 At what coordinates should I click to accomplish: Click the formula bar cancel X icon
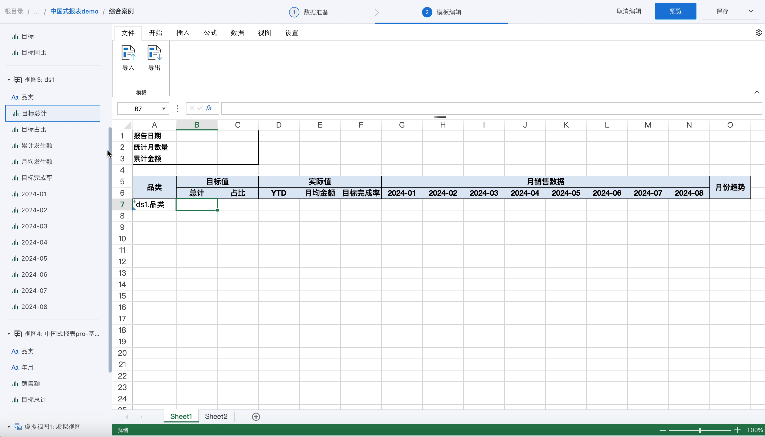point(192,108)
